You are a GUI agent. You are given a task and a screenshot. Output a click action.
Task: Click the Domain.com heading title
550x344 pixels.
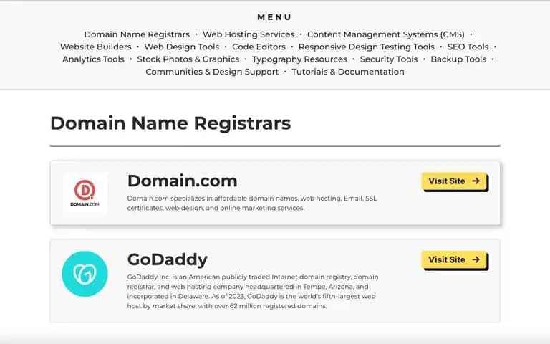click(x=182, y=181)
